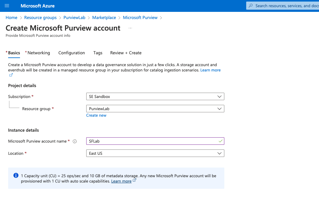Click the info icon beside account name

click(x=75, y=141)
